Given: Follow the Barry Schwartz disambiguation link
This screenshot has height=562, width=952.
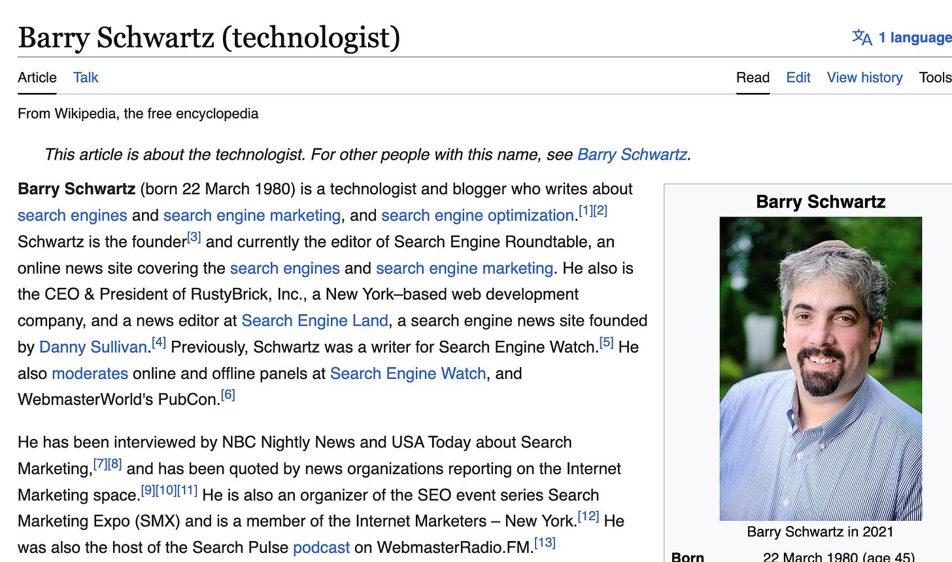Looking at the screenshot, I should click(632, 154).
